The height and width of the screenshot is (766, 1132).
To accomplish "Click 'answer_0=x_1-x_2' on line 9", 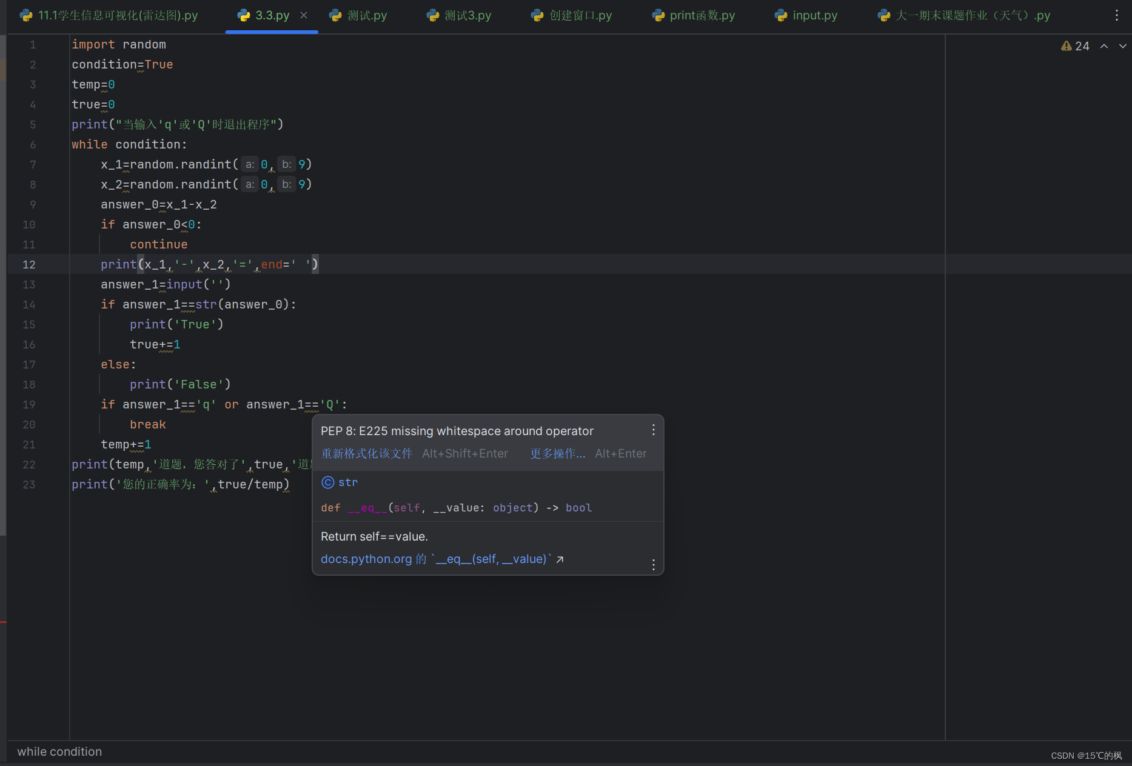I will (x=159, y=204).
